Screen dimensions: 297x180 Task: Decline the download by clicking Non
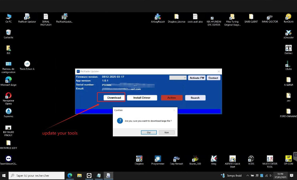[166, 132]
